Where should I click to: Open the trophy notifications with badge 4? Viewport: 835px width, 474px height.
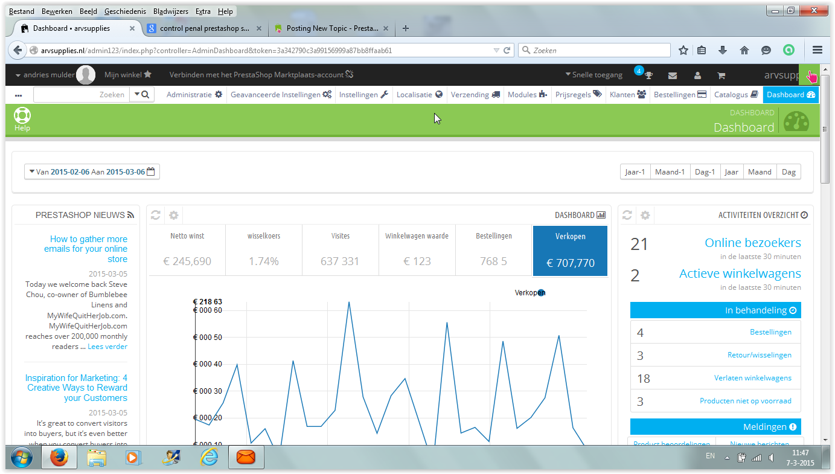tap(648, 75)
